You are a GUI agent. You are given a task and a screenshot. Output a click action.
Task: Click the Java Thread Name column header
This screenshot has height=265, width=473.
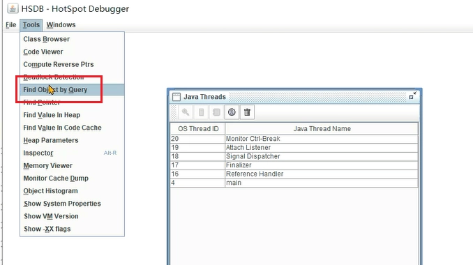click(322, 129)
